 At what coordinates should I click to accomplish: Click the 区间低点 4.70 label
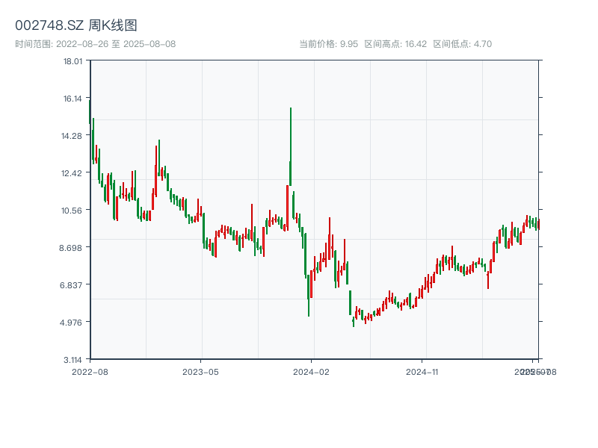coord(462,44)
